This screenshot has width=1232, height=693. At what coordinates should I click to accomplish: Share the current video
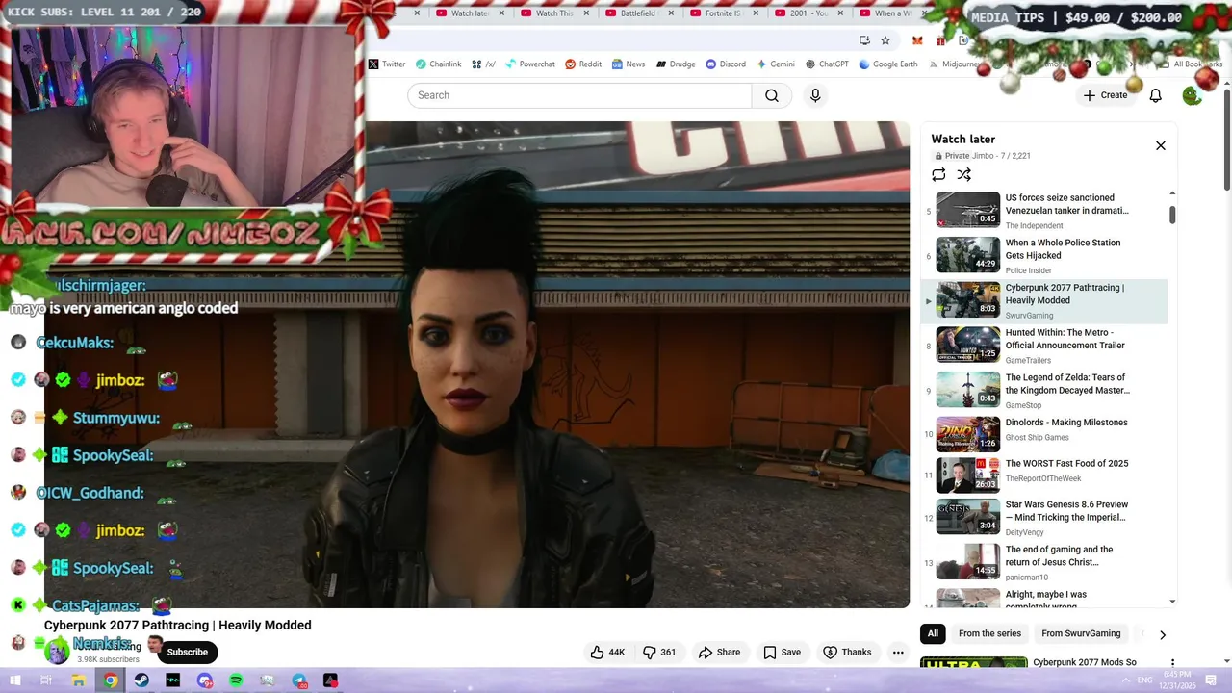click(x=719, y=652)
